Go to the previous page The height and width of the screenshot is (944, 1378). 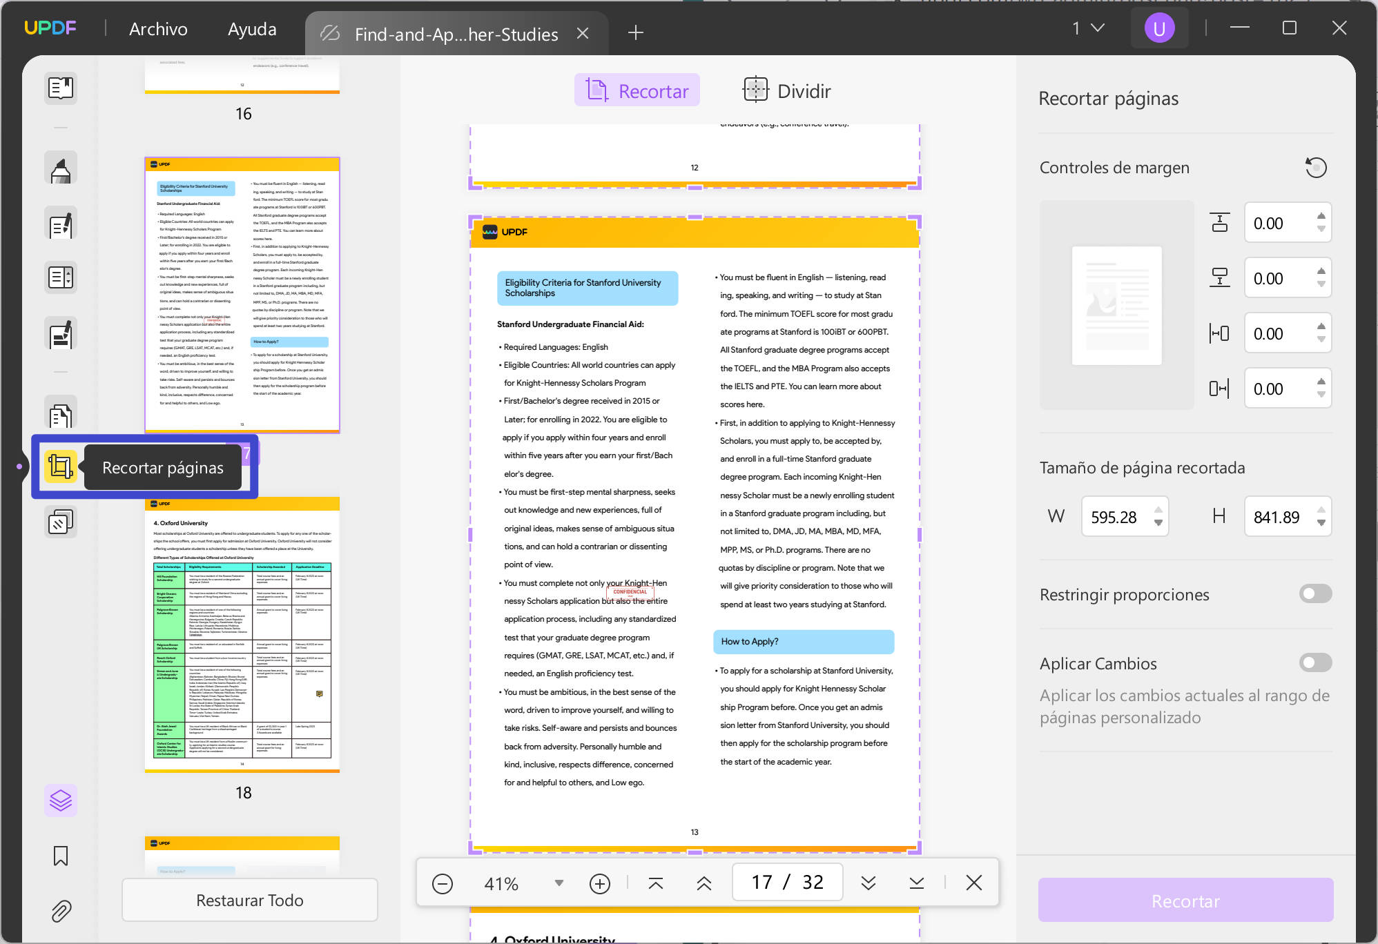point(704,883)
